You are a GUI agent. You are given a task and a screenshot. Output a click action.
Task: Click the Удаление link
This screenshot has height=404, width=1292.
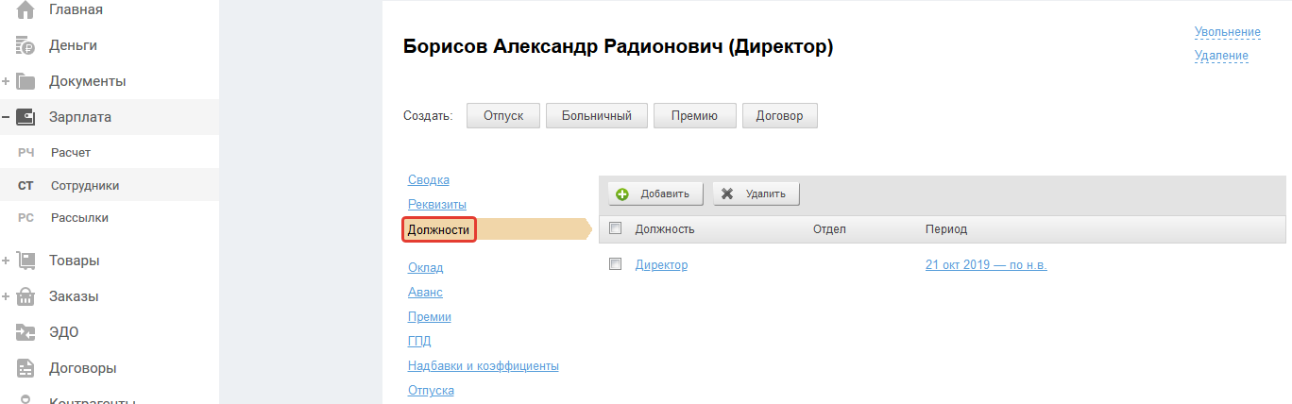1221,56
